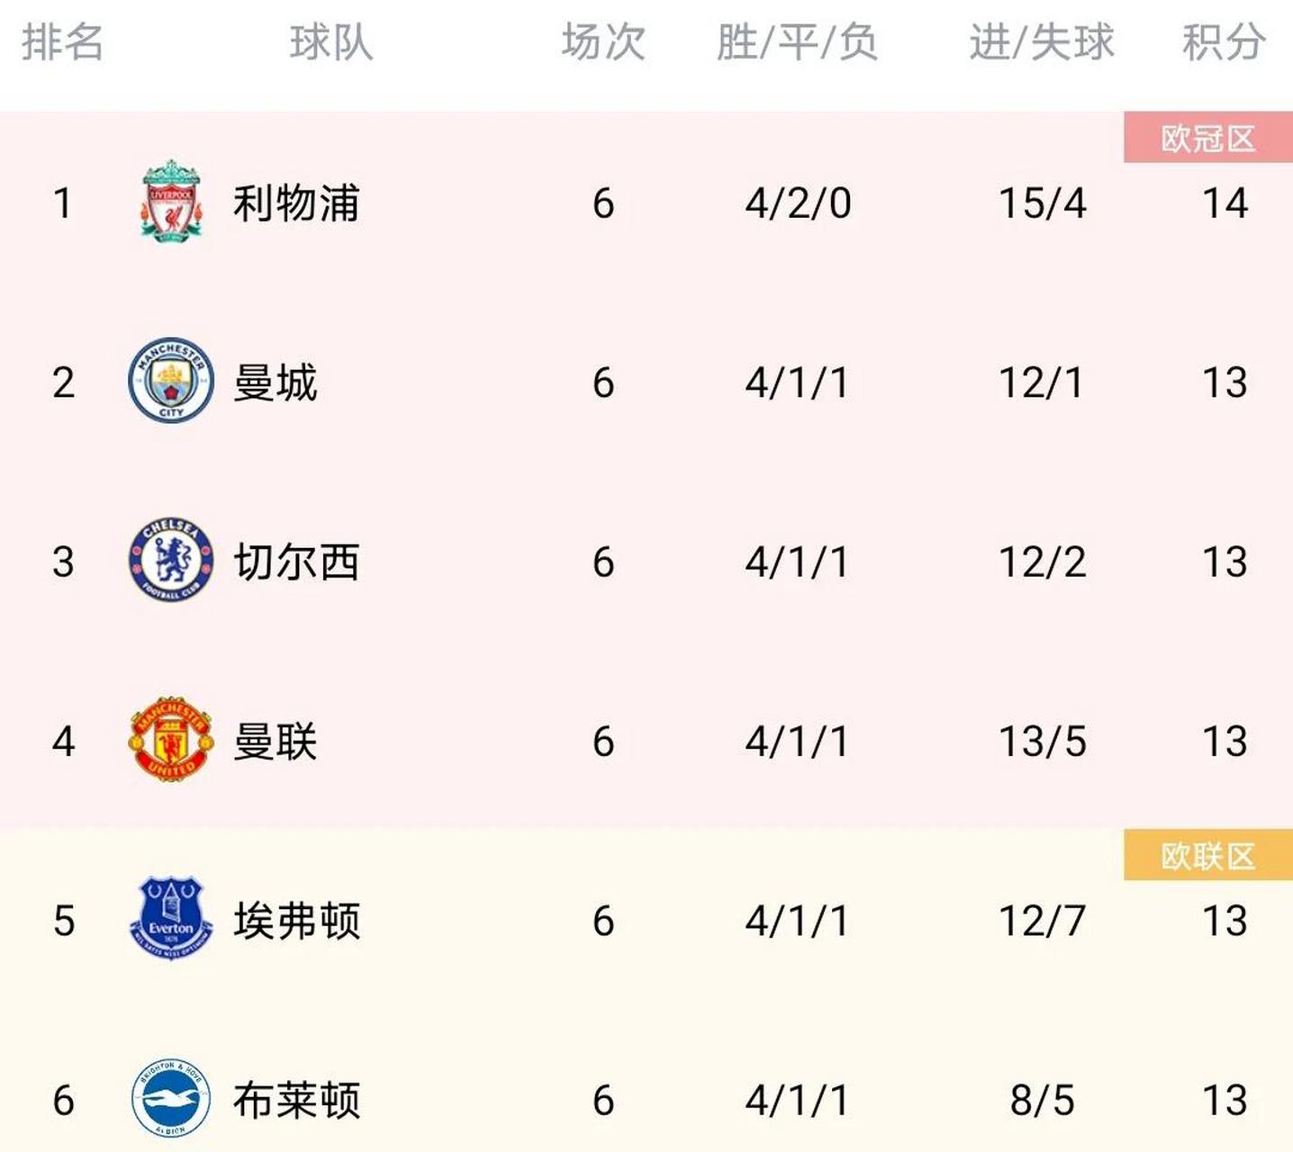Click the Brighton club crest
Image resolution: width=1293 pixels, height=1152 pixels.
(x=171, y=1099)
